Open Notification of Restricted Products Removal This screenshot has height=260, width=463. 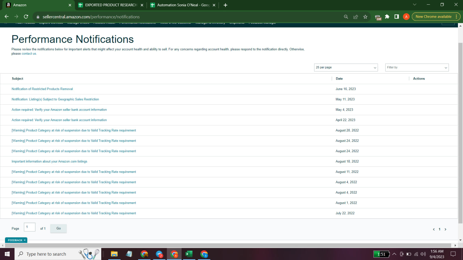42,89
